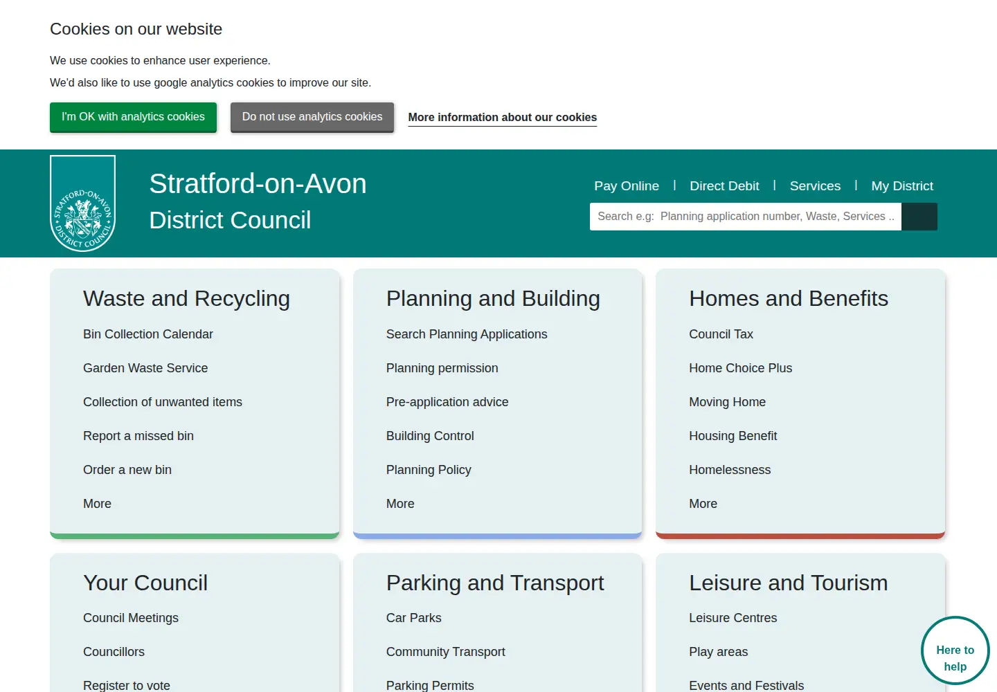997x692 pixels.
Task: Open the Leisure and Tourism heading
Action: pos(788,583)
